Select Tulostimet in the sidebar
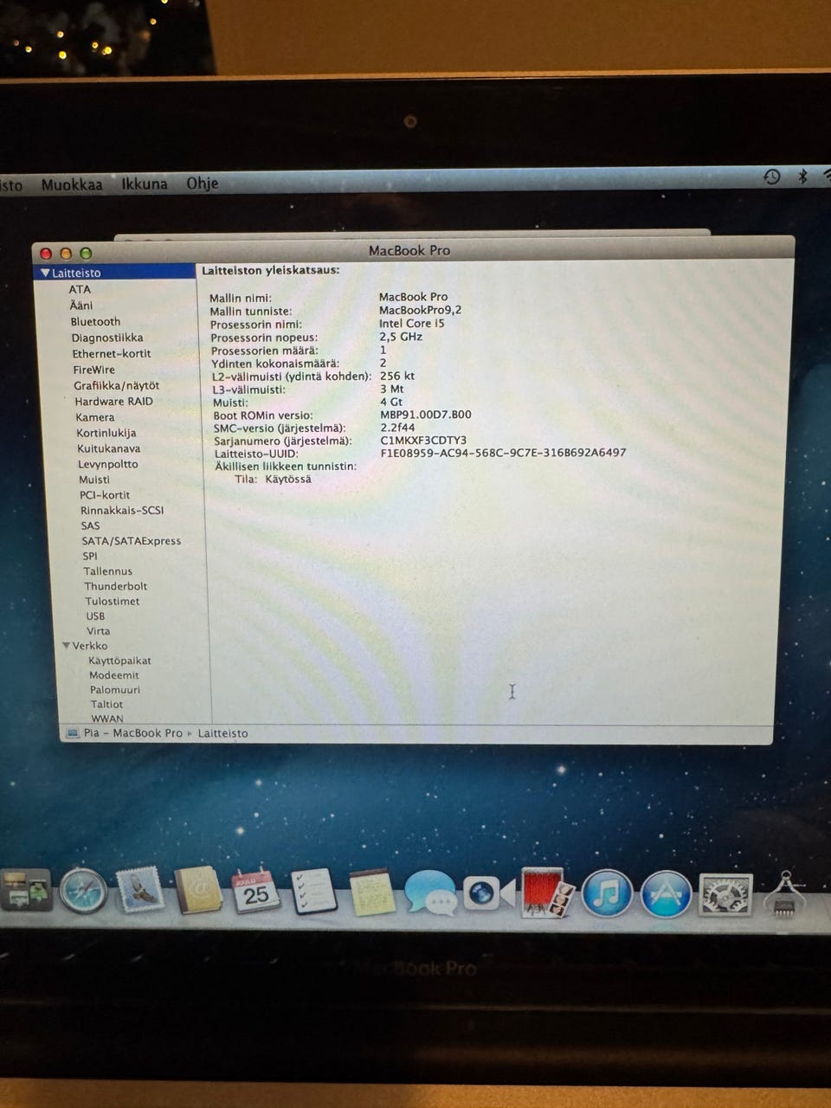This screenshot has height=1108, width=831. (x=112, y=602)
